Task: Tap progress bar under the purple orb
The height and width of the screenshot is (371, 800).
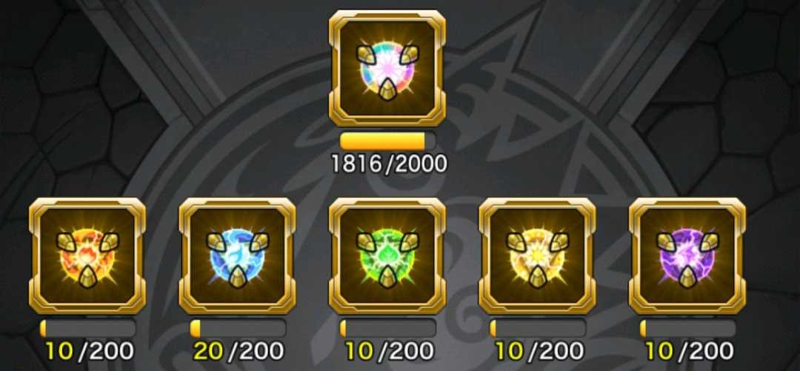Action: coord(687,329)
